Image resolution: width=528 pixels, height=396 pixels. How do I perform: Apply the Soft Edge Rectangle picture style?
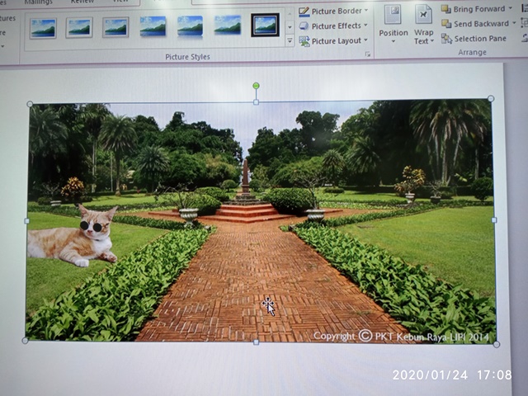[228, 26]
